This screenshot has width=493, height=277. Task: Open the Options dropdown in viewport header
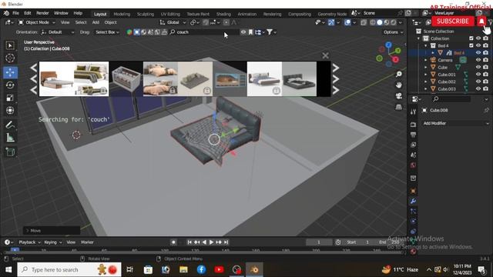tap(393, 32)
